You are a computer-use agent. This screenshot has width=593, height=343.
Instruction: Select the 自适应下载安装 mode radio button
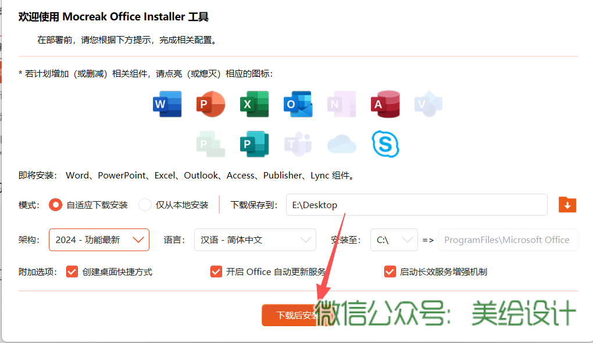[x=56, y=205]
